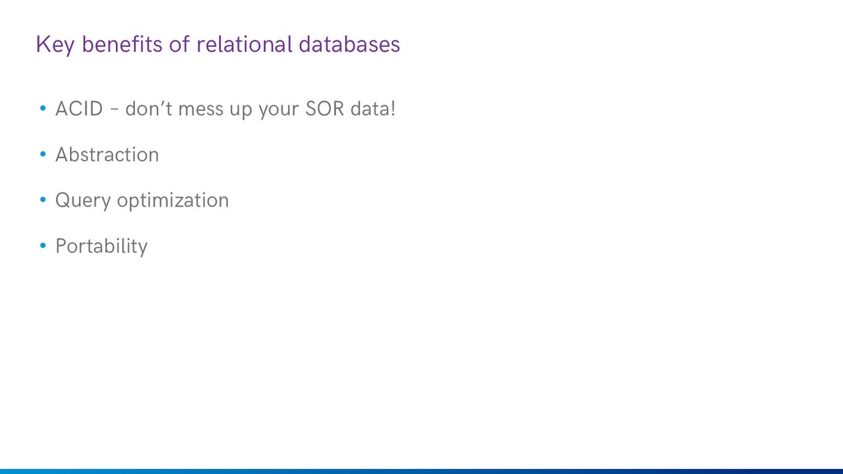The image size is (843, 474).
Task: Click the word "relational" in the title
Action: tap(244, 44)
